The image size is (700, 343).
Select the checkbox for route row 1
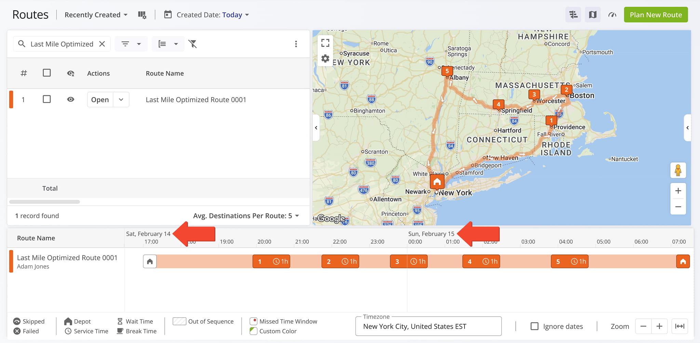[47, 99]
